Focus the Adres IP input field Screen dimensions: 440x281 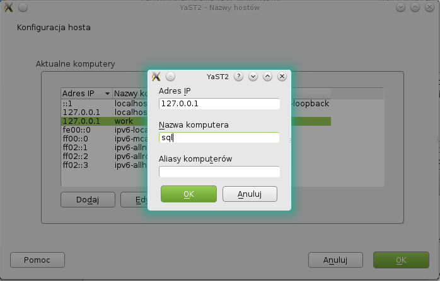click(x=219, y=104)
